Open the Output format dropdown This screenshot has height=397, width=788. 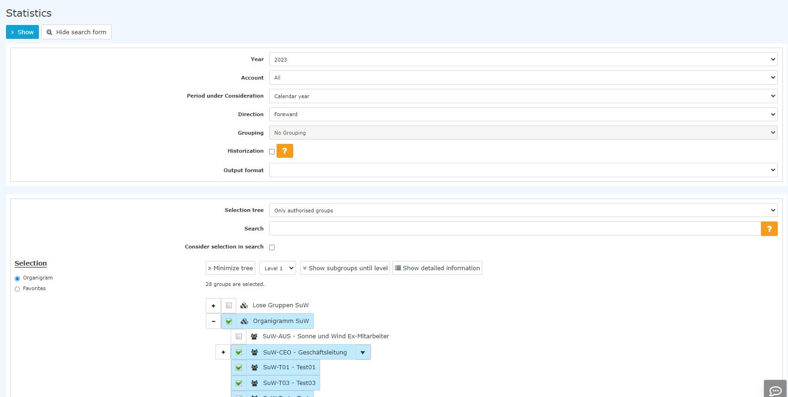pyautogui.click(x=523, y=170)
